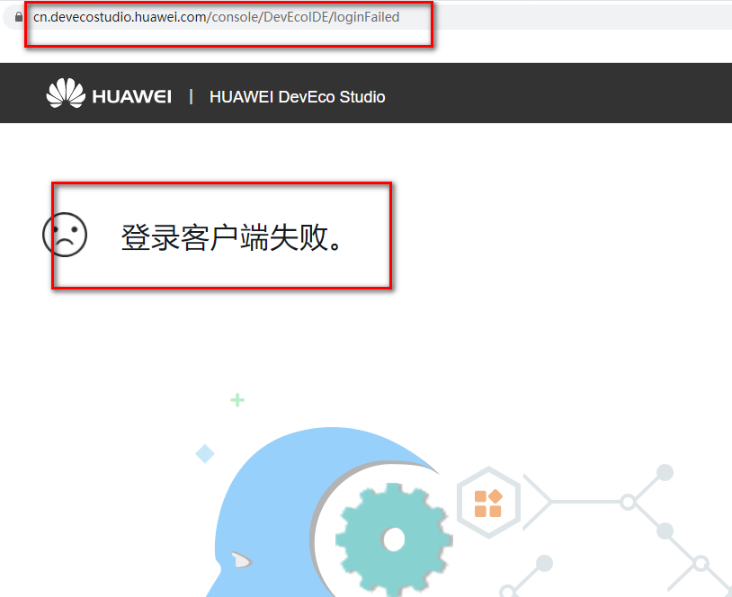This screenshot has height=597, width=732.
Task: Select the orange app-grid hexagon icon
Action: [488, 503]
